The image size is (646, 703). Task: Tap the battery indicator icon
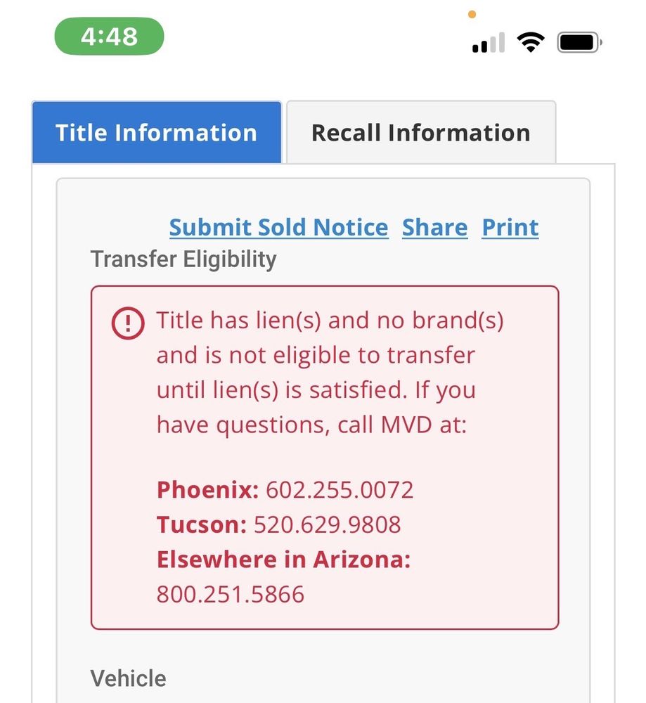579,43
